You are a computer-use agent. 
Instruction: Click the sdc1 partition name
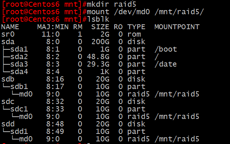[19, 109]
